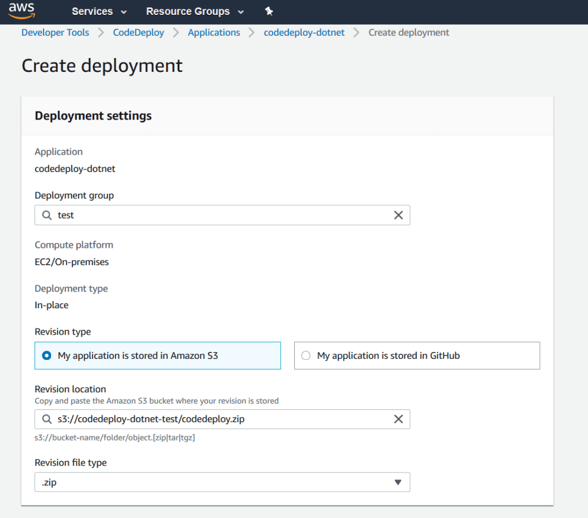
Task: Click the Services dropdown chevron
Action: click(x=123, y=12)
